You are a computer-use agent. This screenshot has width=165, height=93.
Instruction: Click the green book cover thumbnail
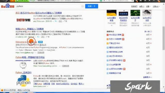coord(135,13)
